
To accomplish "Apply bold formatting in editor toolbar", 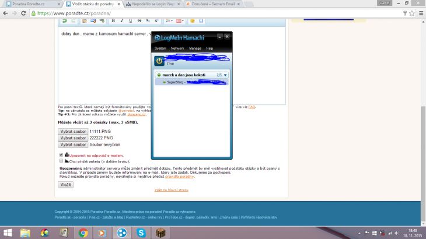I will pyautogui.click(x=113, y=21).
